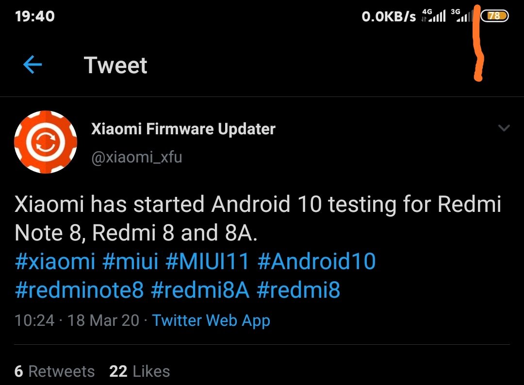Open the #Android10 hashtag
The image size is (524, 385).
318,261
